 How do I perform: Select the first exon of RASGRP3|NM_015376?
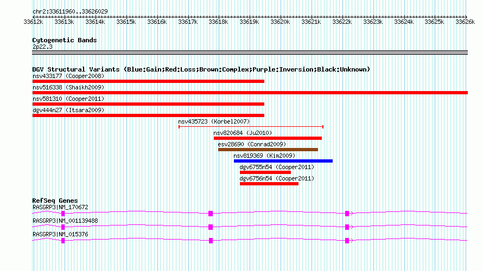click(63, 241)
